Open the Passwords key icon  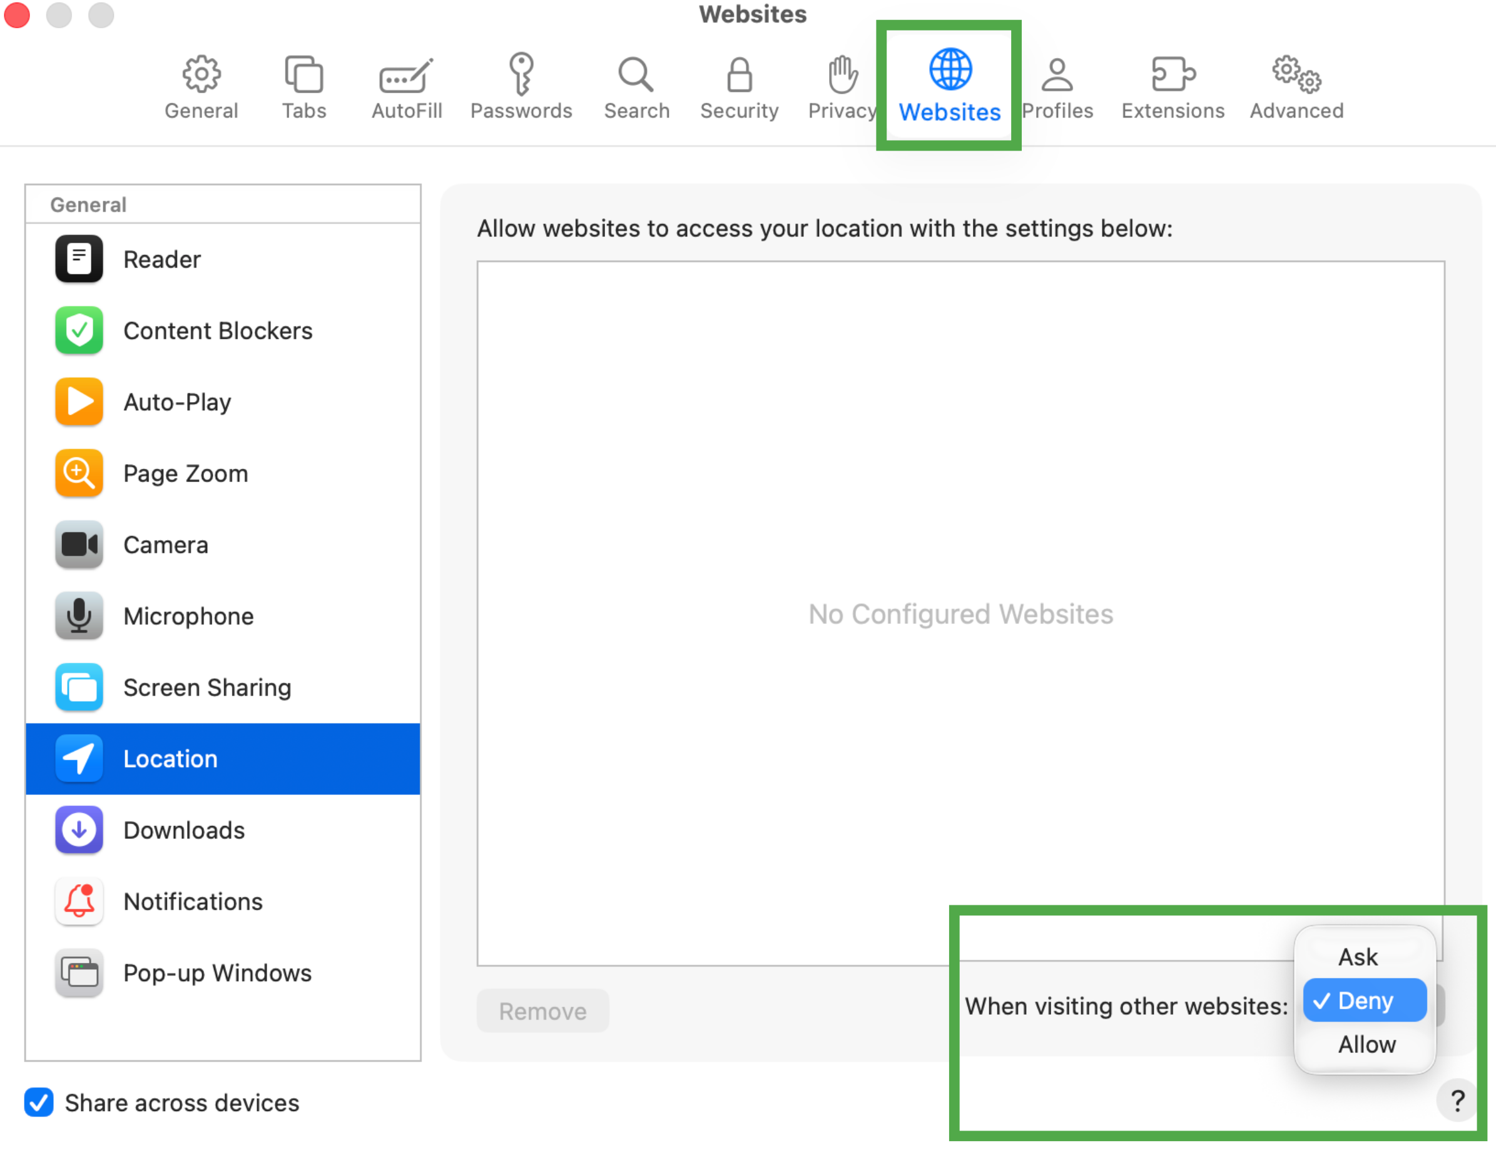click(521, 74)
